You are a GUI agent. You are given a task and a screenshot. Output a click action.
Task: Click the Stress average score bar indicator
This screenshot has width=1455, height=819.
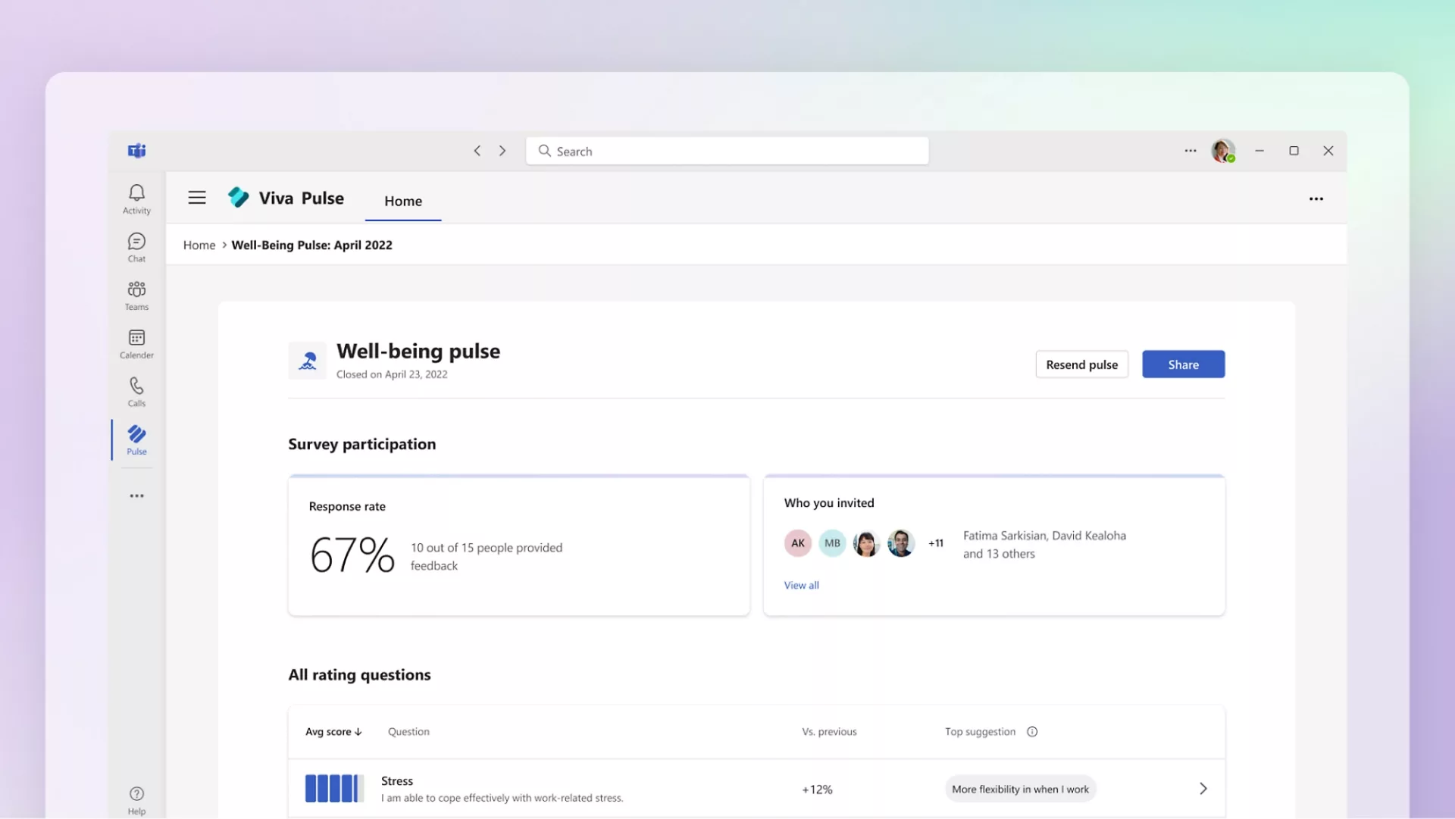click(334, 789)
